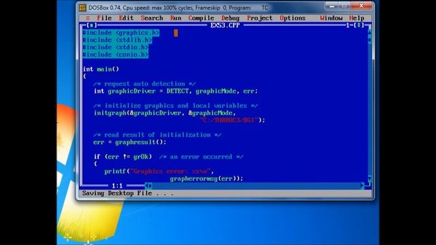Open the Window menu
The image size is (436, 245).
[331, 18]
